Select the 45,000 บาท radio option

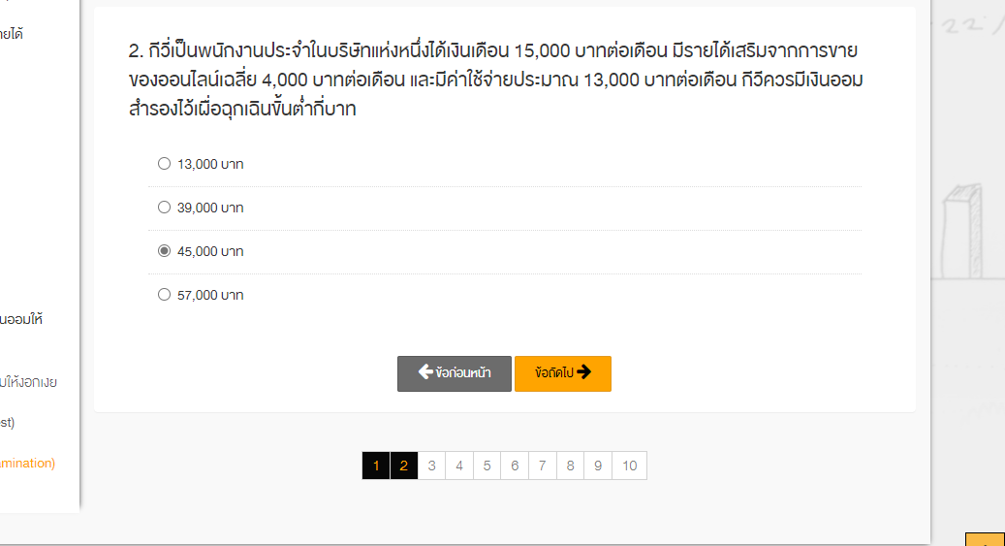click(164, 251)
